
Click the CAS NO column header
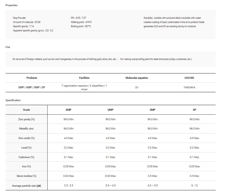coord(189,78)
